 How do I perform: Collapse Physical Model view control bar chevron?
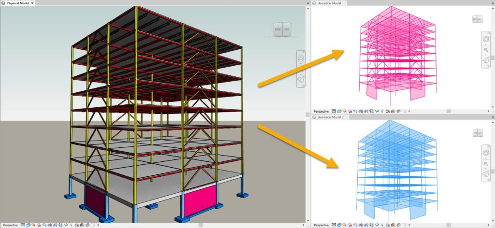click(98, 225)
